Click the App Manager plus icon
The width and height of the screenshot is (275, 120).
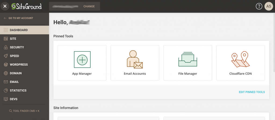(82, 59)
